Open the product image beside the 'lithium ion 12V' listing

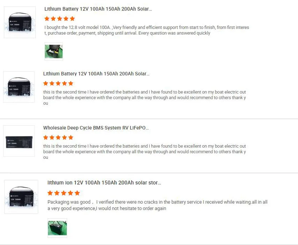[x=21, y=197]
